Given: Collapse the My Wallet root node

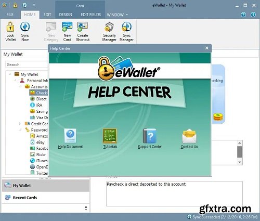Looking at the screenshot, I should pos(10,74).
